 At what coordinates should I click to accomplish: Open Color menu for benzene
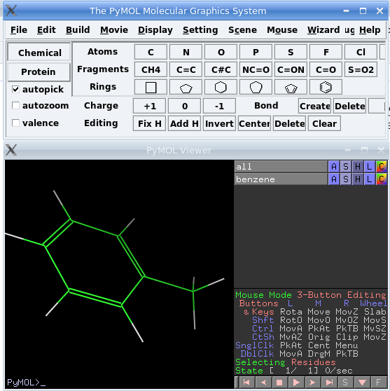382,179
